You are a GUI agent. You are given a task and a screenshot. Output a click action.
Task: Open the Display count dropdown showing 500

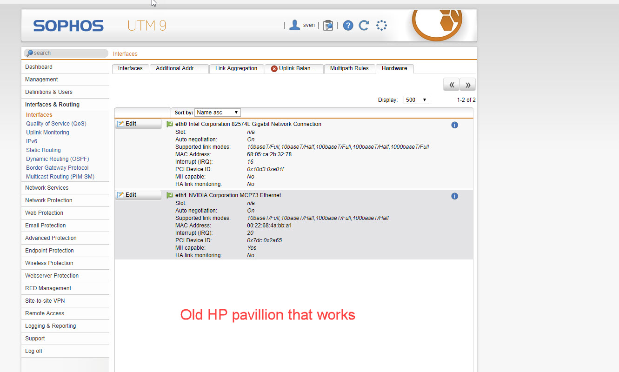point(416,100)
